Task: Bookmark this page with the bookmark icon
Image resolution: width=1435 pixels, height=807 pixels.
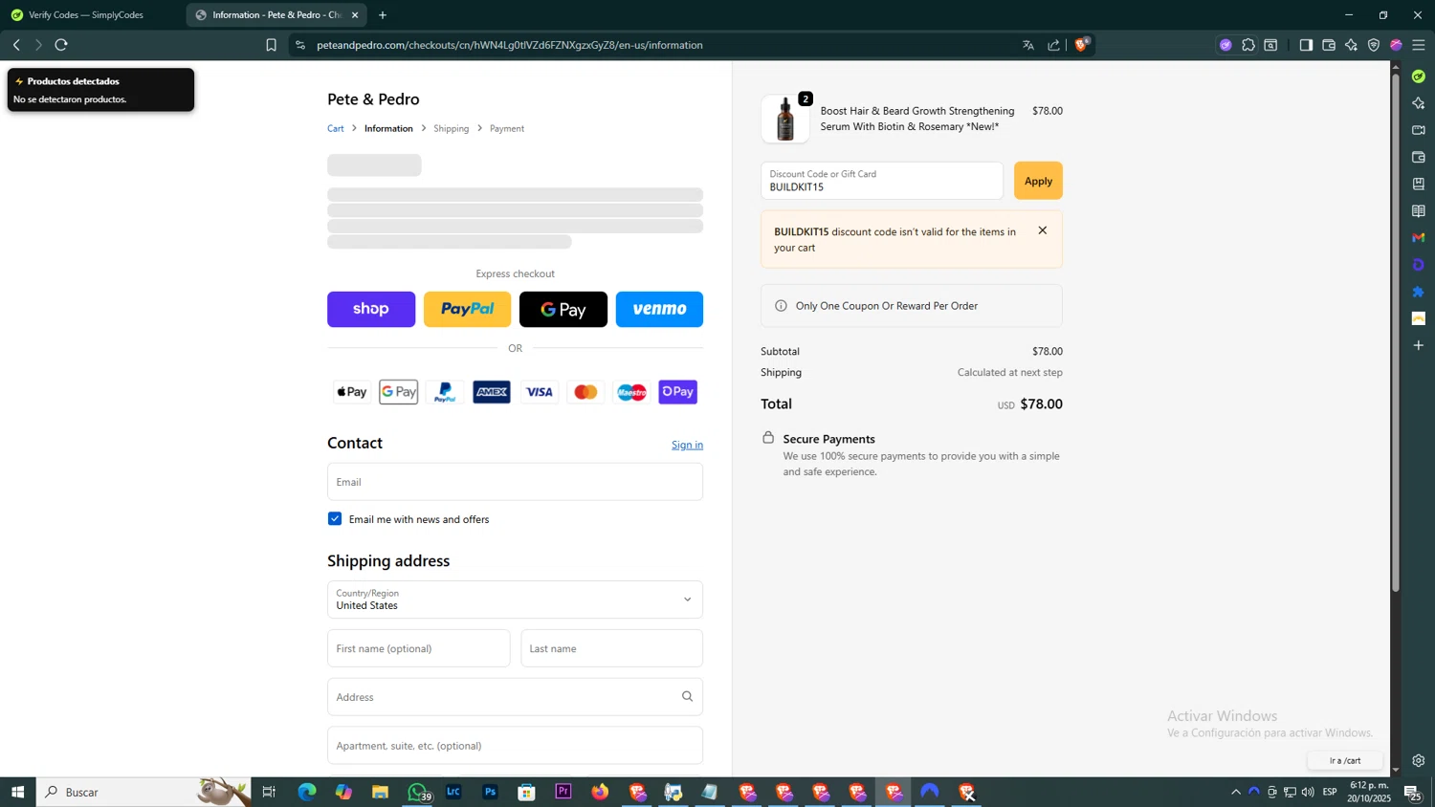Action: [x=271, y=45]
